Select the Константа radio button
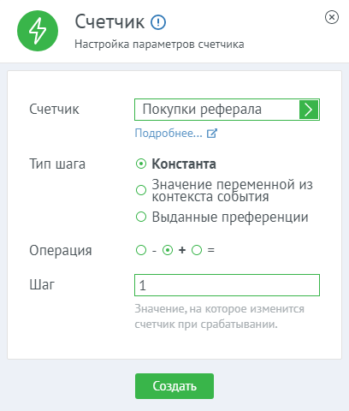349x411 pixels. click(x=141, y=164)
